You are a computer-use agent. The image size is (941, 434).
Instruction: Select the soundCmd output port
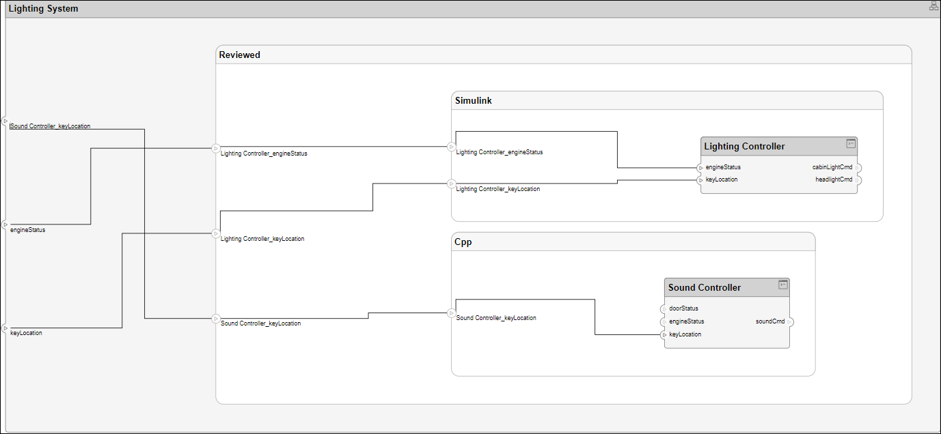click(x=790, y=321)
